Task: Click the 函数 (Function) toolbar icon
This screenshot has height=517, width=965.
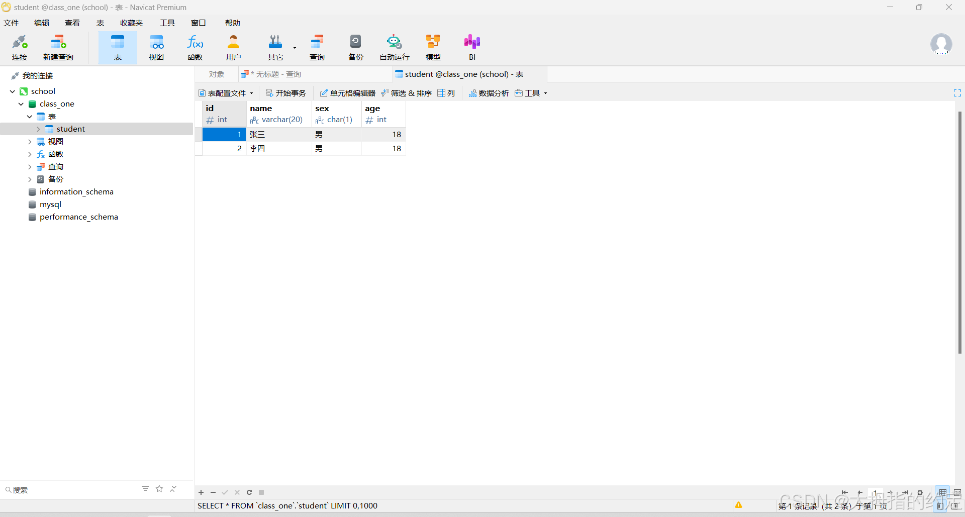Action: (x=195, y=47)
